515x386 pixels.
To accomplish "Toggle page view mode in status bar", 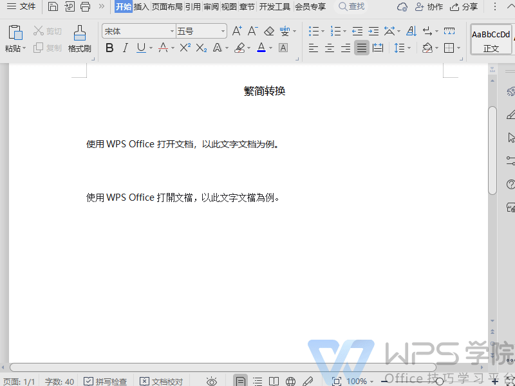I will 240,381.
